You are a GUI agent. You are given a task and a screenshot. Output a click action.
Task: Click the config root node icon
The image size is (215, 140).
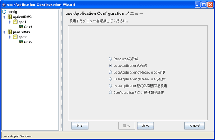click(4, 12)
